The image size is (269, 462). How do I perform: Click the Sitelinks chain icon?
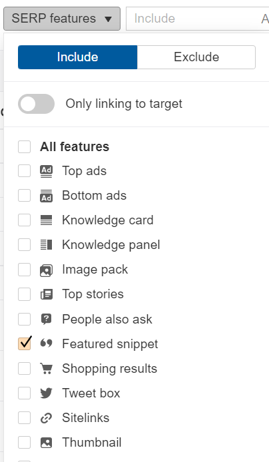click(x=46, y=418)
